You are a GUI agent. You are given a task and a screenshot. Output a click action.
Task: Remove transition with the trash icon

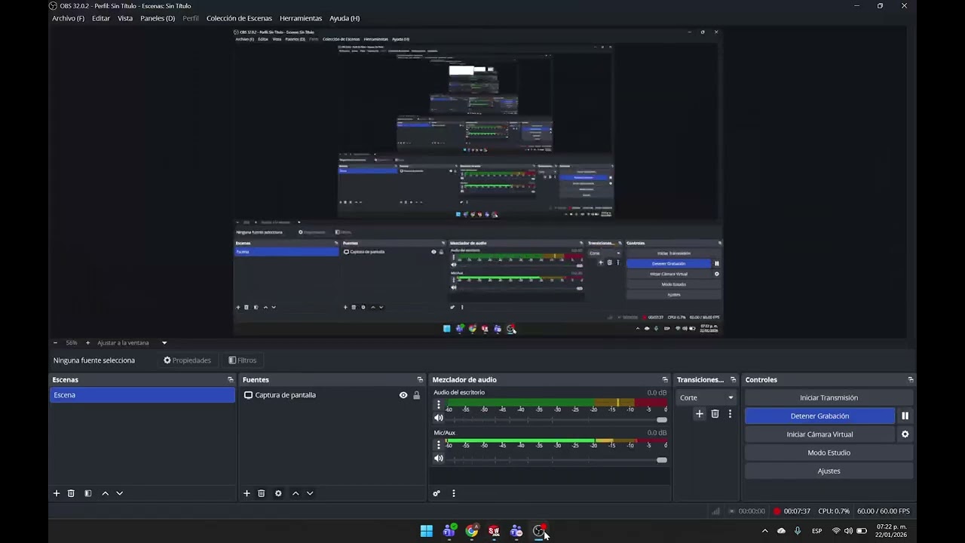715,414
